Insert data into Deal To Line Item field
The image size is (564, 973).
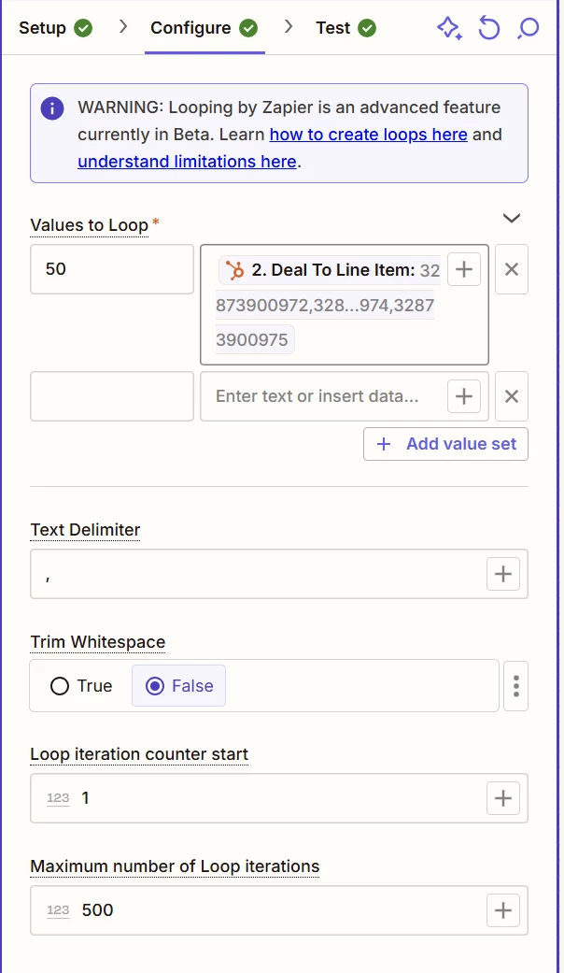coord(463,269)
